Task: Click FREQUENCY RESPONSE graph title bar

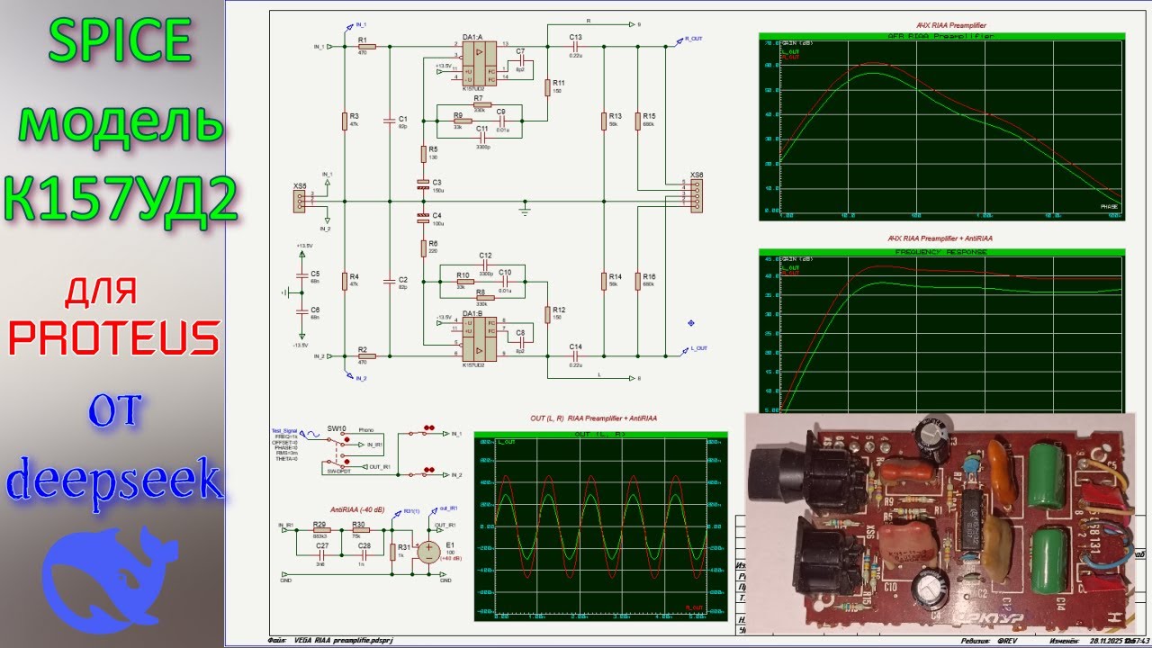Action: coord(940,252)
